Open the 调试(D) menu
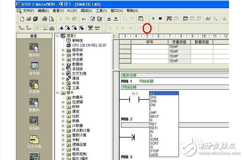The width and height of the screenshot is (244, 160). [x=86, y=11]
